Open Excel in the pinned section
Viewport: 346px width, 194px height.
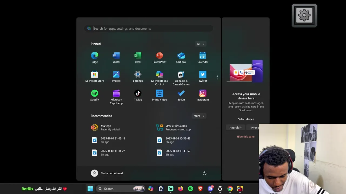coord(138,58)
